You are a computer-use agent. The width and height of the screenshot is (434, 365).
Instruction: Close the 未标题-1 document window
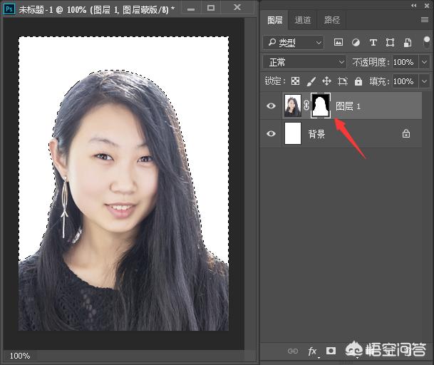pyautogui.click(x=237, y=7)
